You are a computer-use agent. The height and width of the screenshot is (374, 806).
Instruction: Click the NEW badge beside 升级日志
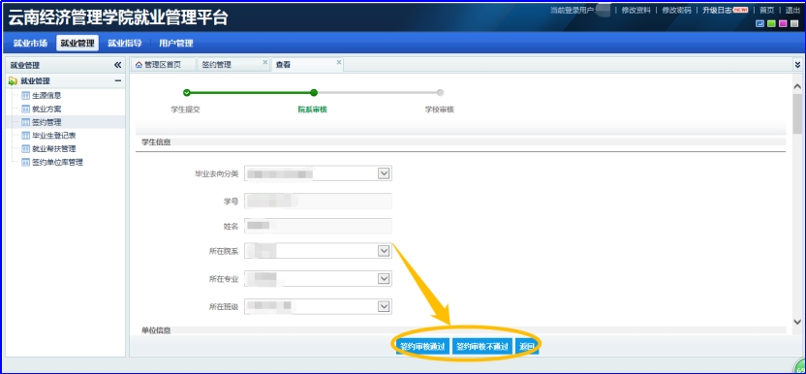[740, 10]
